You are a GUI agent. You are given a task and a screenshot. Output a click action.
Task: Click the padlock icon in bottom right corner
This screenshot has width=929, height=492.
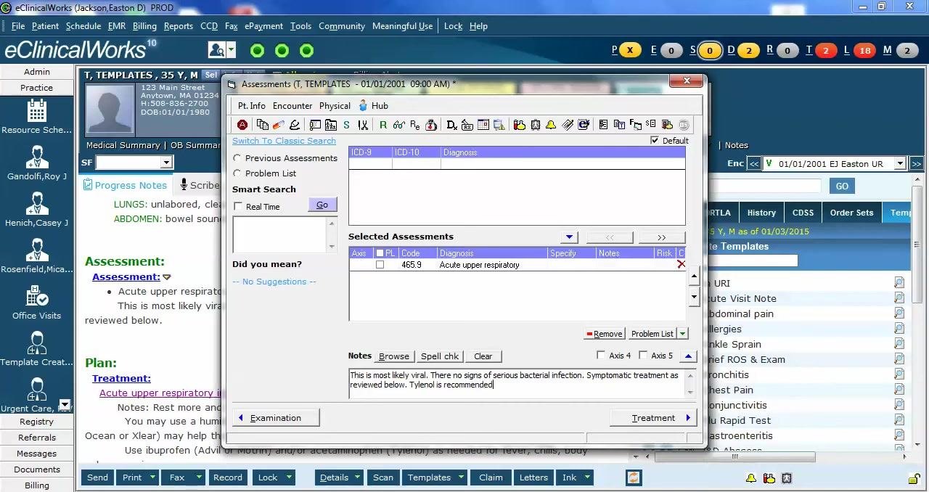914,478
